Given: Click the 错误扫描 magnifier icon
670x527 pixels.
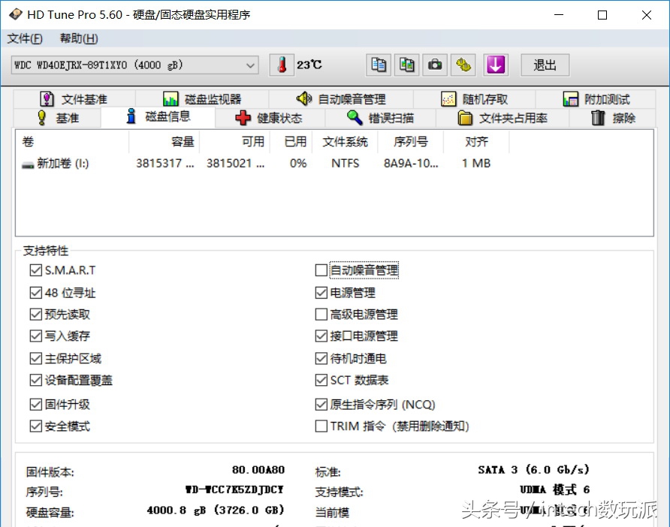Looking at the screenshot, I should pos(354,117).
